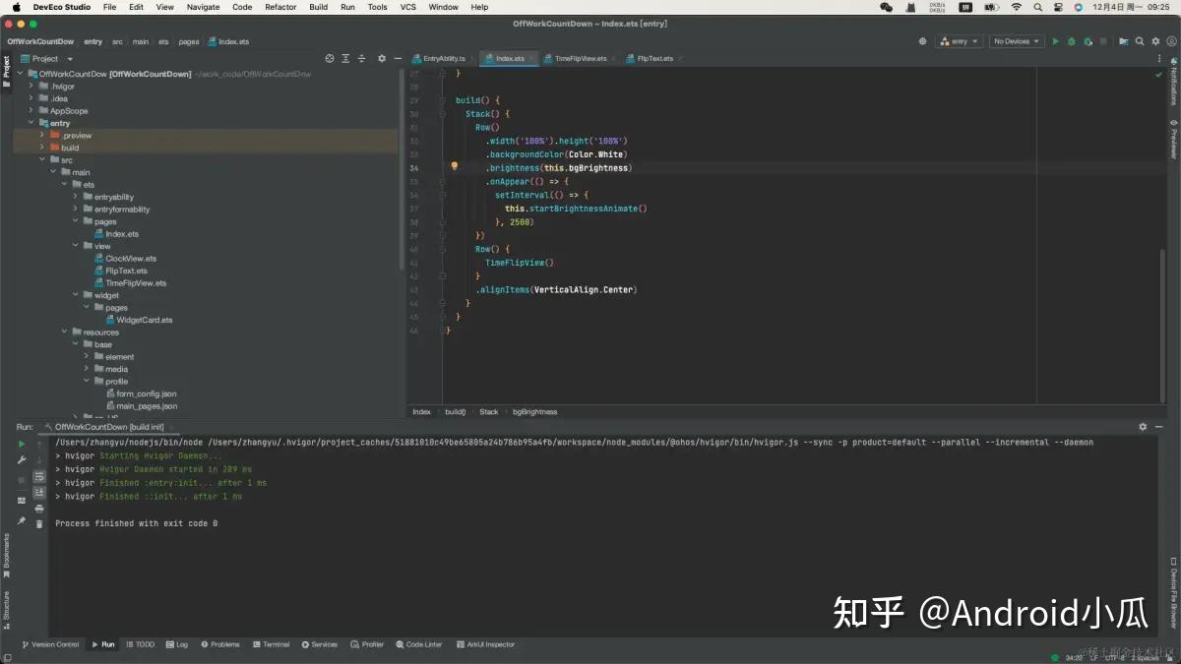
Task: Open IDE Settings via top-right gear icon
Action: [1156, 41]
